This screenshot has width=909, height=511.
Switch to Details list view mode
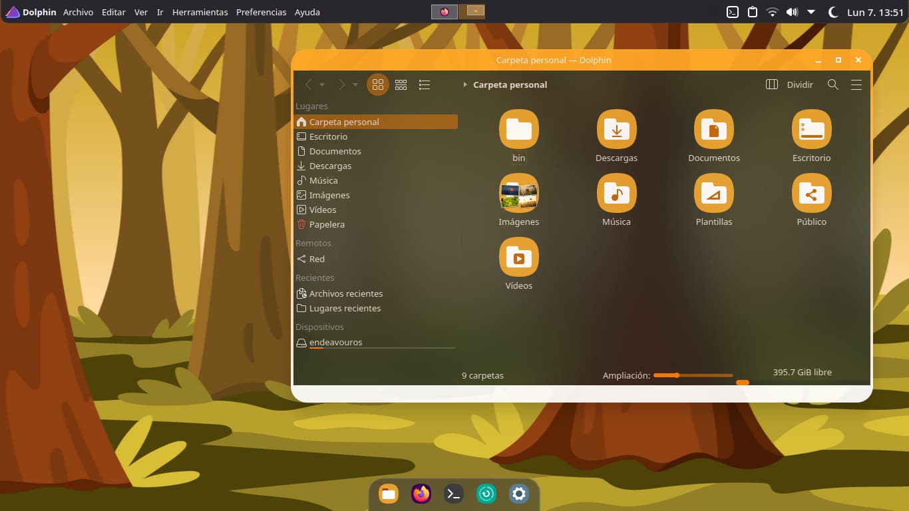(425, 85)
